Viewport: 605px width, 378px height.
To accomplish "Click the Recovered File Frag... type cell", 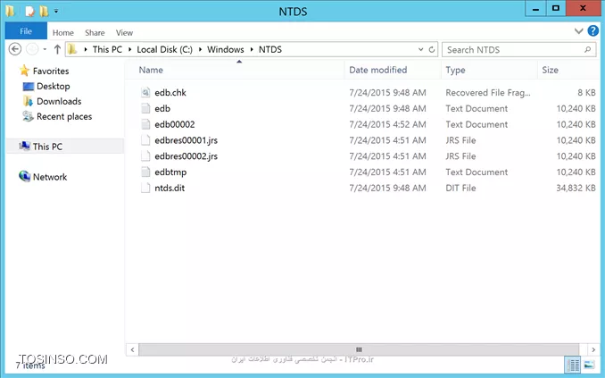I will pyautogui.click(x=488, y=93).
